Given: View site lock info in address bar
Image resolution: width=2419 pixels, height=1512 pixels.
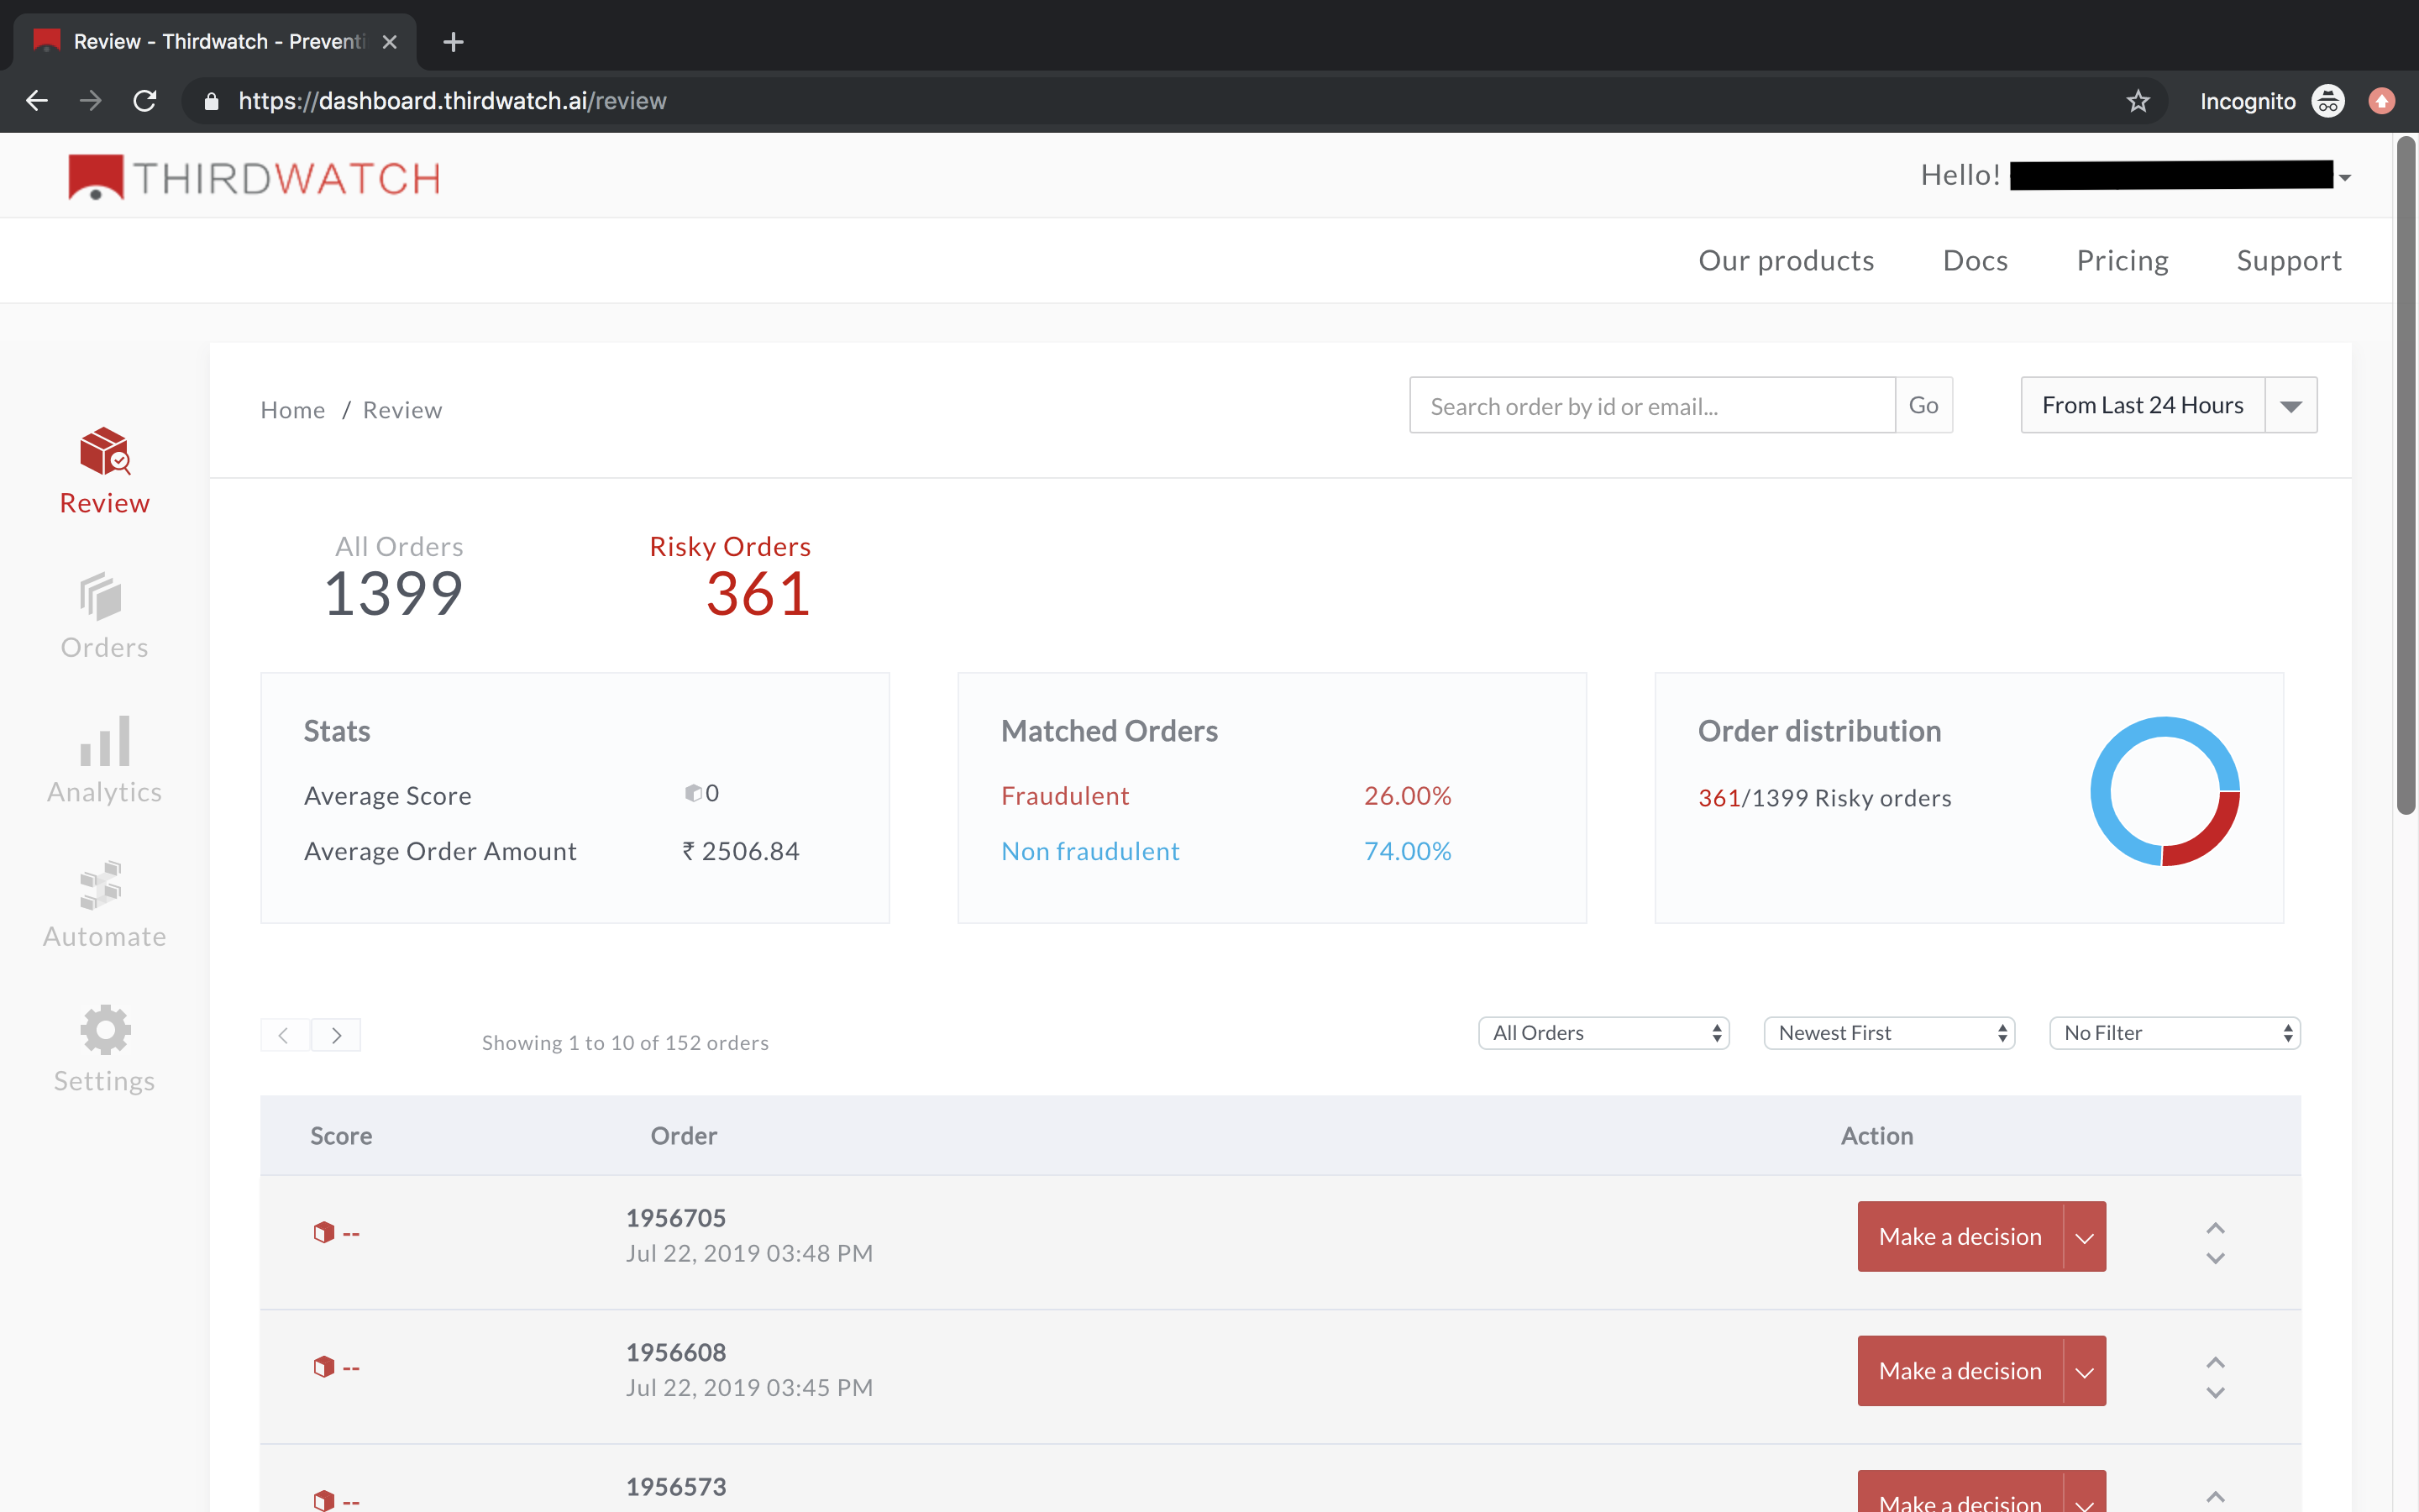Looking at the screenshot, I should coord(211,101).
